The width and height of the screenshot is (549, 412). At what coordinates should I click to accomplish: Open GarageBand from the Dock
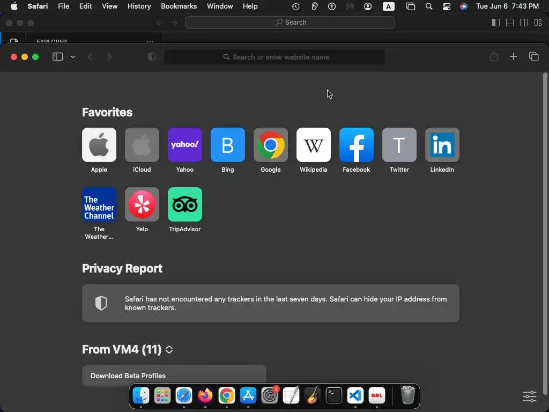click(x=313, y=395)
